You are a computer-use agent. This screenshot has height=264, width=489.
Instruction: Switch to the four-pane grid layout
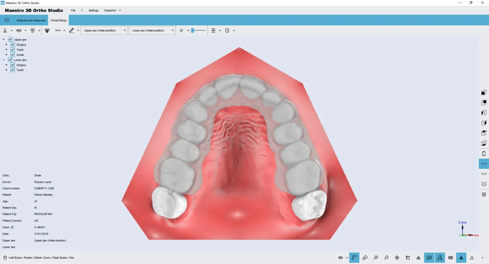point(484,194)
